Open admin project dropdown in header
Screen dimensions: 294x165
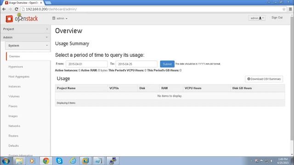pos(60,18)
